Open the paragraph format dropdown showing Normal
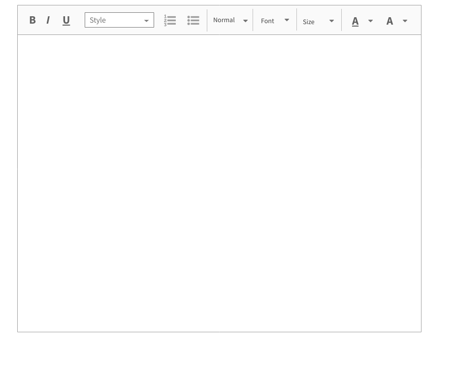Viewport: 453px width, 381px height. tap(230, 20)
